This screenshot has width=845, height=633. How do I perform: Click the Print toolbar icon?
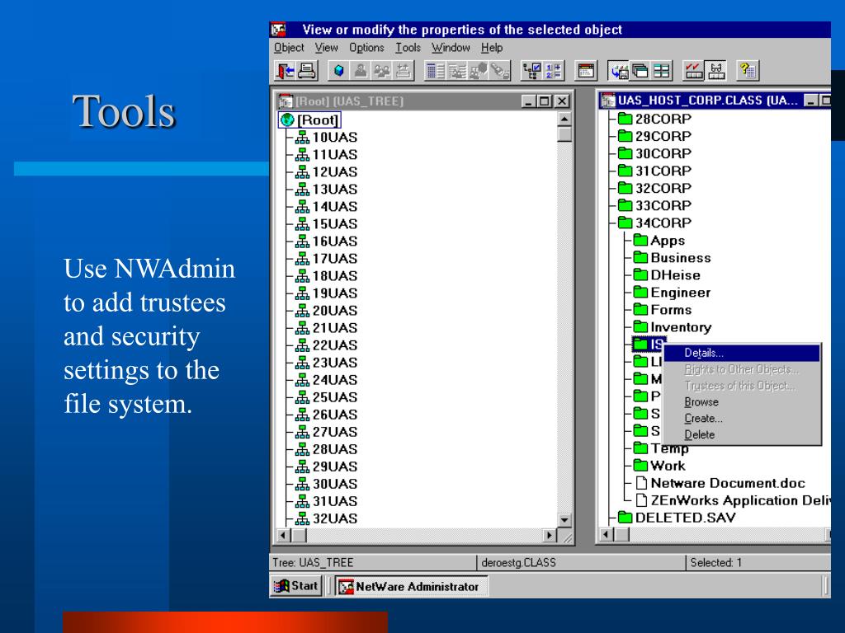(307, 71)
